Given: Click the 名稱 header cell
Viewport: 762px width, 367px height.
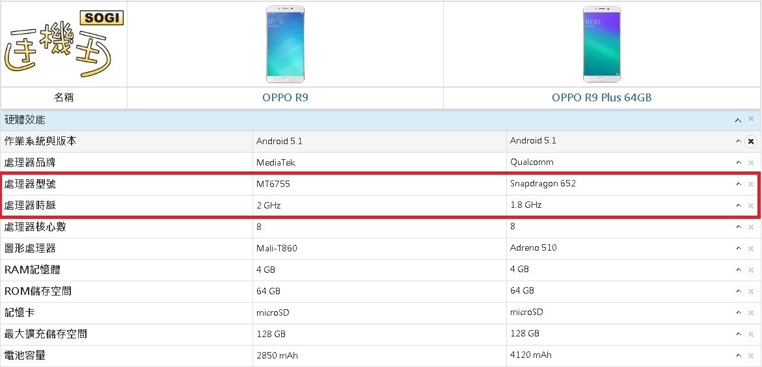Looking at the screenshot, I should click(x=64, y=97).
